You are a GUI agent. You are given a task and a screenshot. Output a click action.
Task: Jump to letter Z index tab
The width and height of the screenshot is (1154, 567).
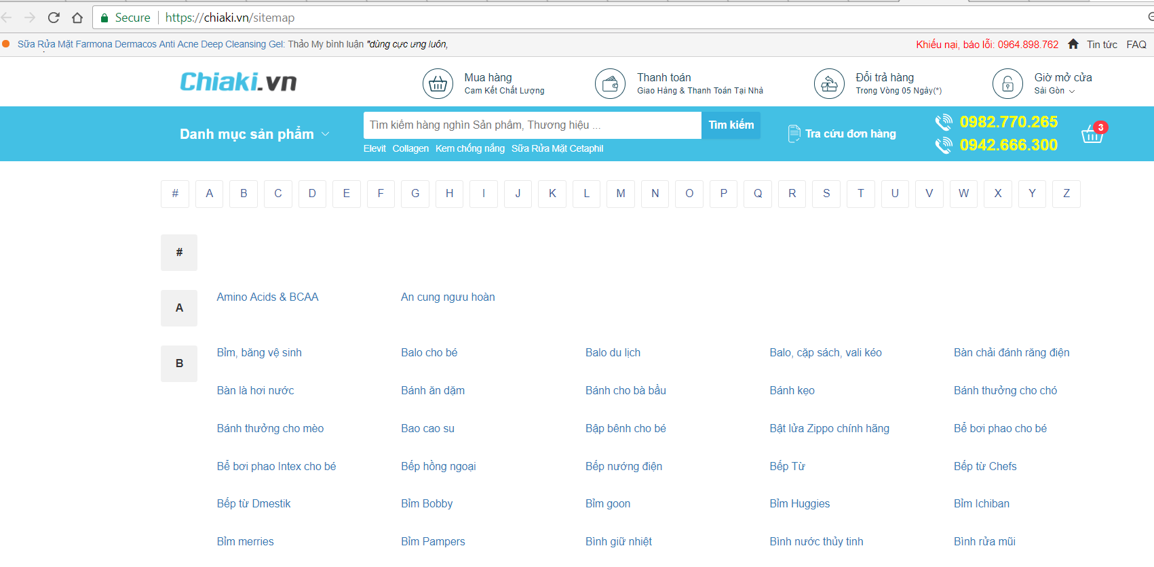pos(1066,194)
